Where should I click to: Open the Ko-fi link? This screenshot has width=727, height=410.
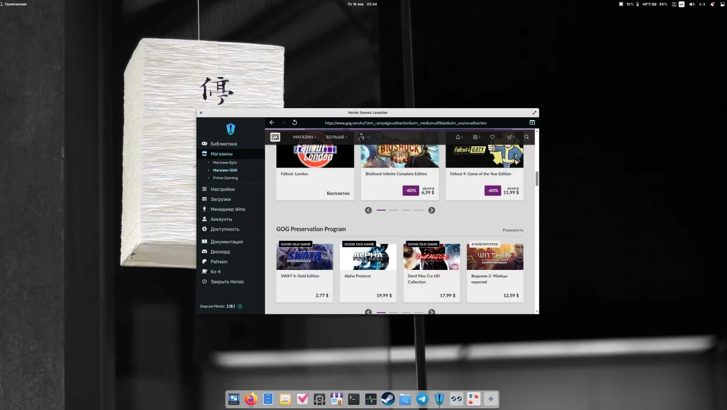[x=230, y=272]
